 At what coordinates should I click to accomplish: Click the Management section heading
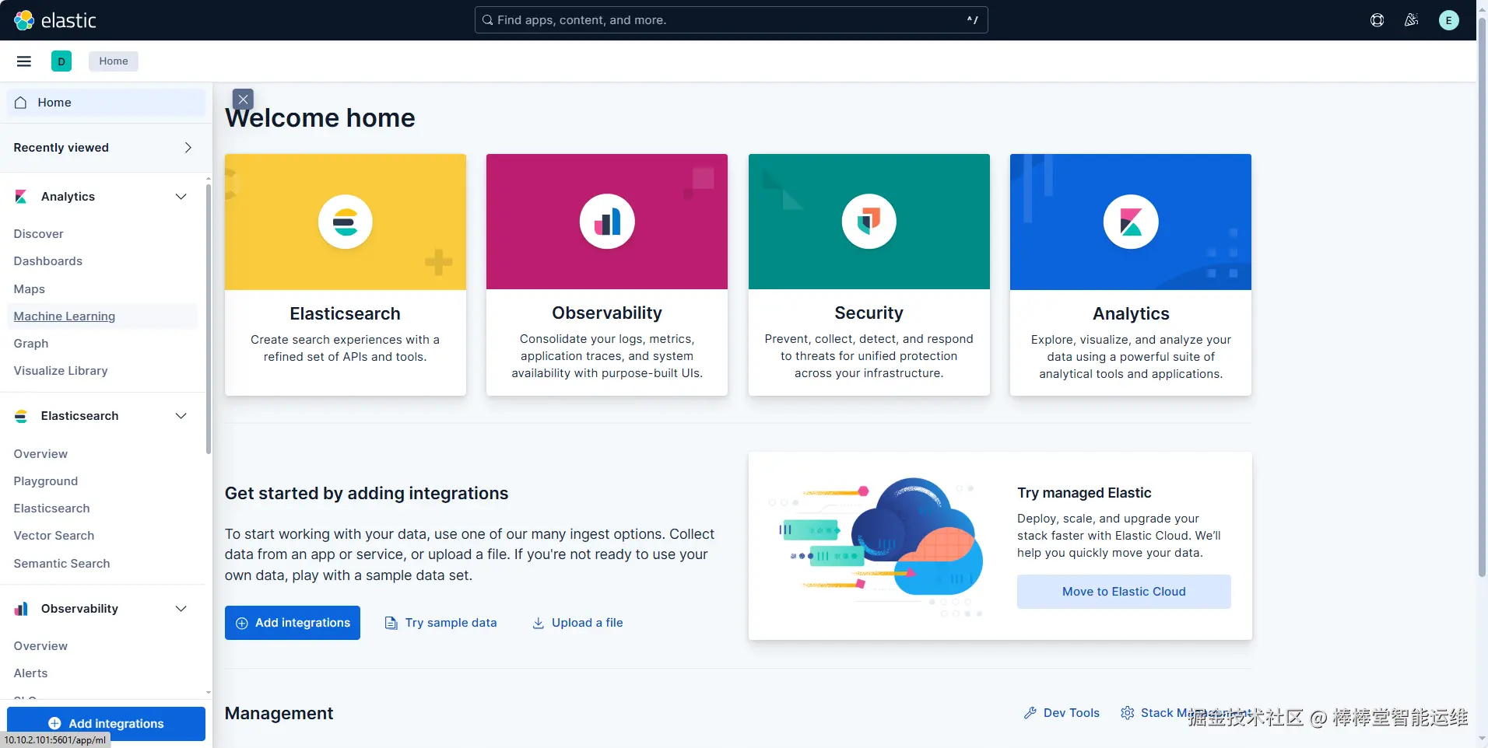[x=279, y=714]
